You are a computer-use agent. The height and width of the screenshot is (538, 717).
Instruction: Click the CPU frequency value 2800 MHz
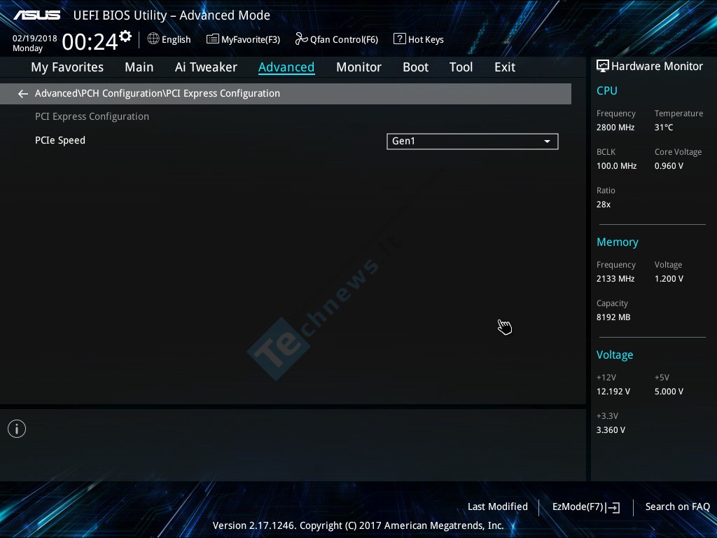[x=615, y=127]
